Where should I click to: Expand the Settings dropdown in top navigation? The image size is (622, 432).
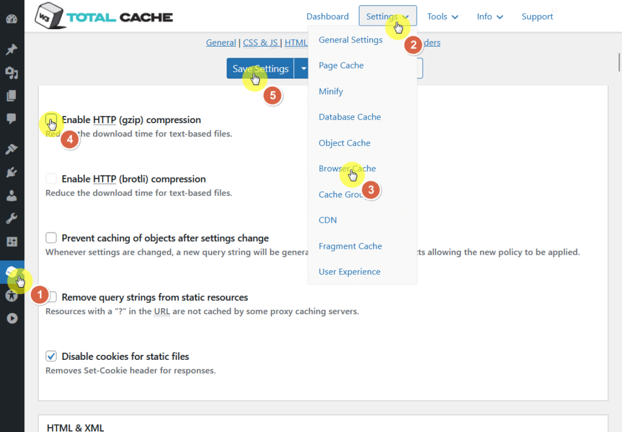[388, 16]
